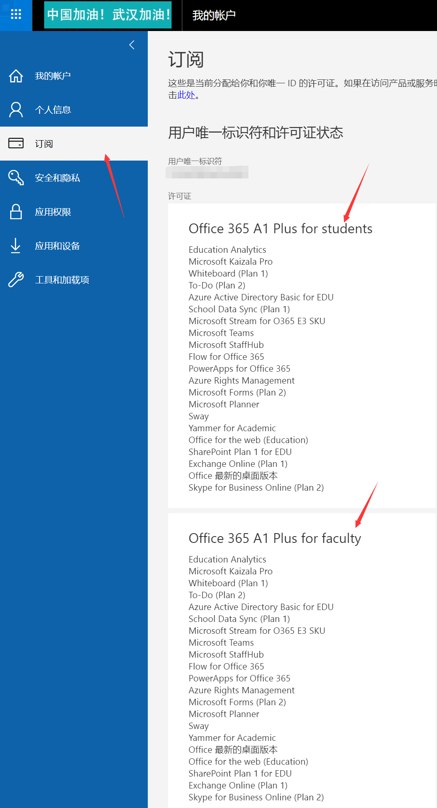This screenshot has width=437, height=808.
Task: Click Sway in the students license
Action: pos(199,416)
